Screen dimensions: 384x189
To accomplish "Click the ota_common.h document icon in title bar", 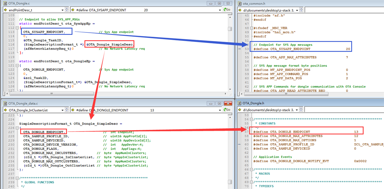I will pyautogui.click(x=239, y=3).
